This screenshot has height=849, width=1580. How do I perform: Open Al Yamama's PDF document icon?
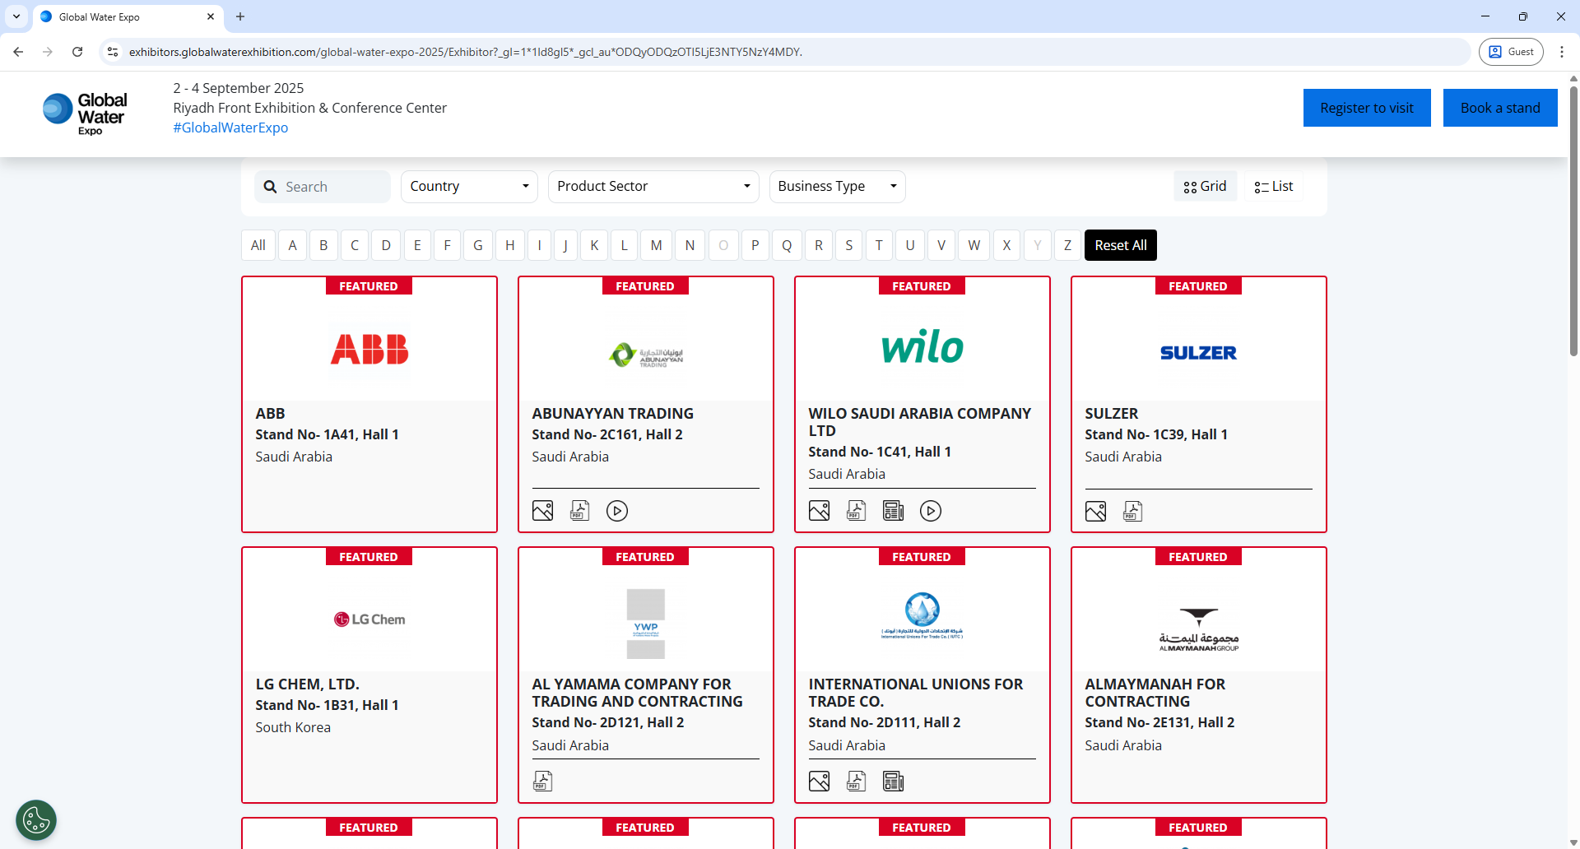tap(542, 780)
